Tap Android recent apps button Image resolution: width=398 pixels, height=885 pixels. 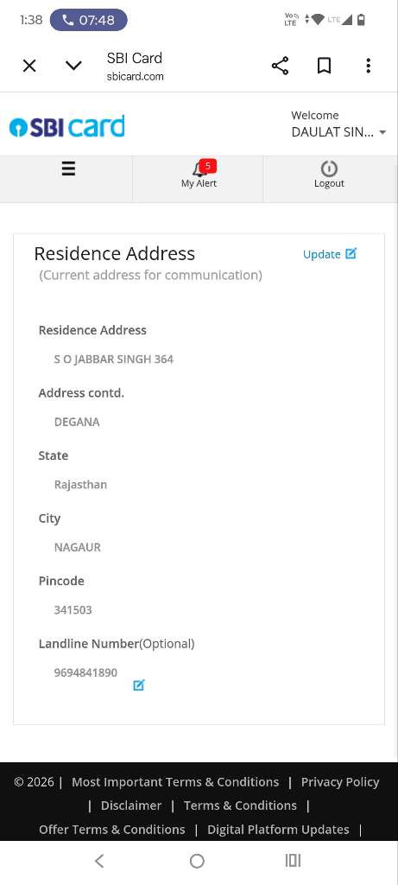293,861
